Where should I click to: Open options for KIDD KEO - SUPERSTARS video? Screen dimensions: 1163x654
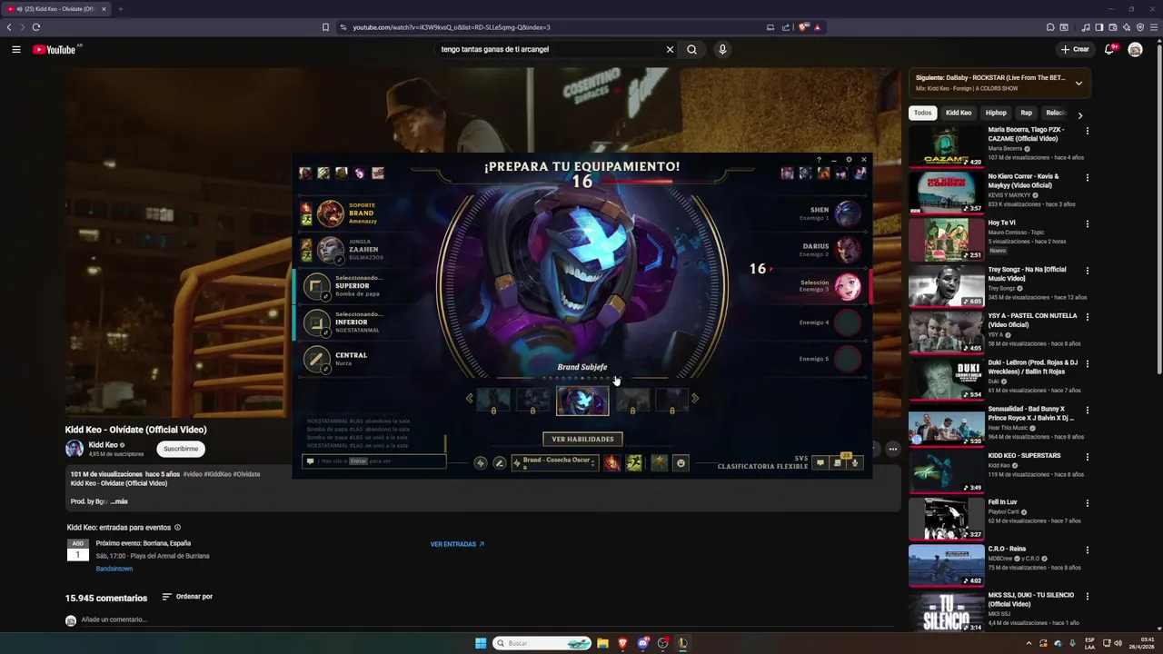point(1087,457)
